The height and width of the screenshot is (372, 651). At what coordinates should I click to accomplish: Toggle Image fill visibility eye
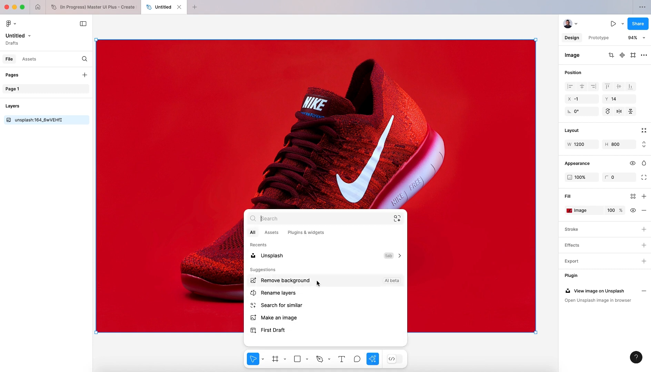[x=633, y=210]
